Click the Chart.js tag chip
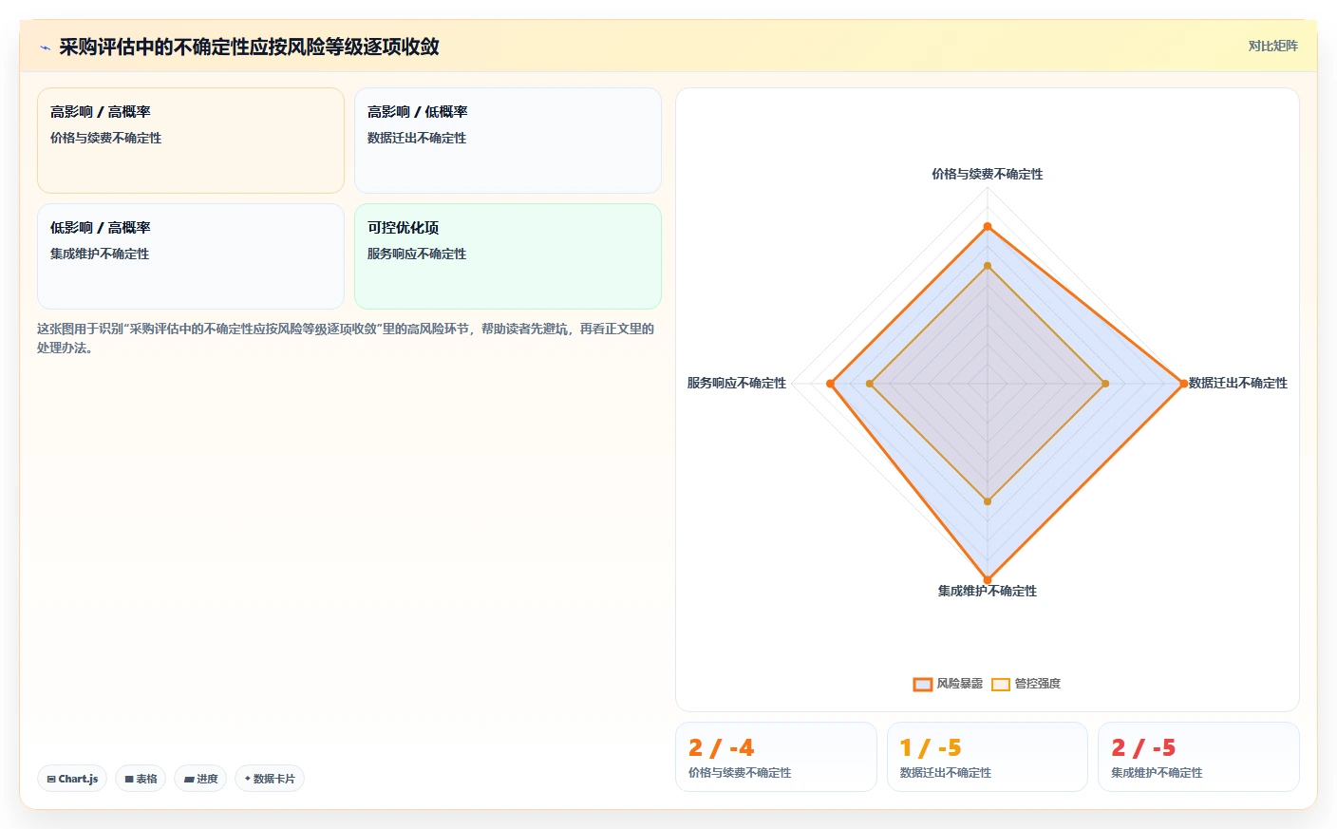1337x829 pixels. tap(72, 779)
